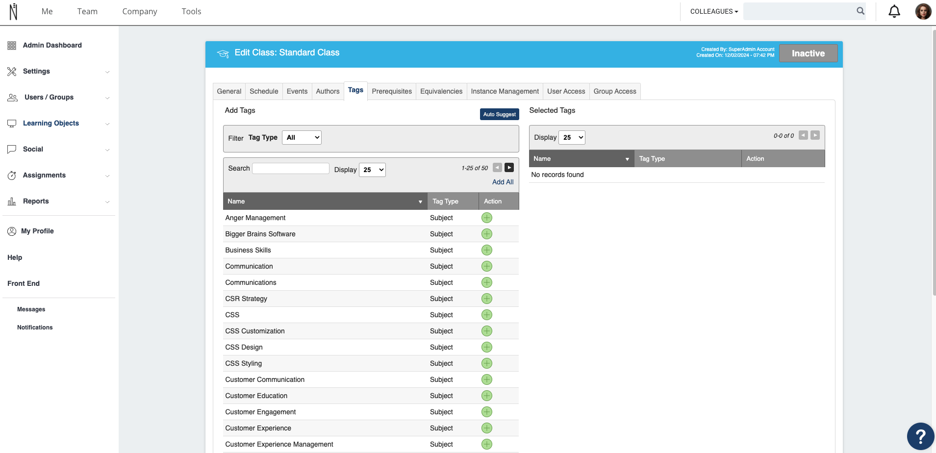This screenshot has width=936, height=453.
Task: Expand the Reports sidebar section
Action: coord(107,202)
